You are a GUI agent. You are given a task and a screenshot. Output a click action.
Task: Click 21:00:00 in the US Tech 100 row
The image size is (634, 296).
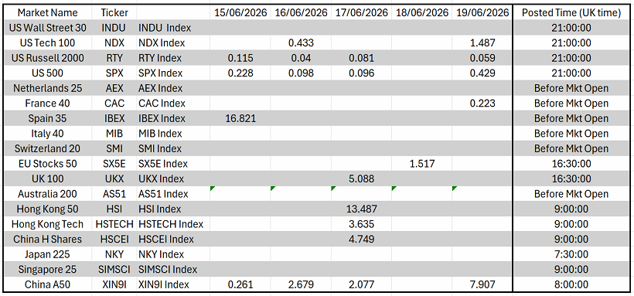[571, 43]
